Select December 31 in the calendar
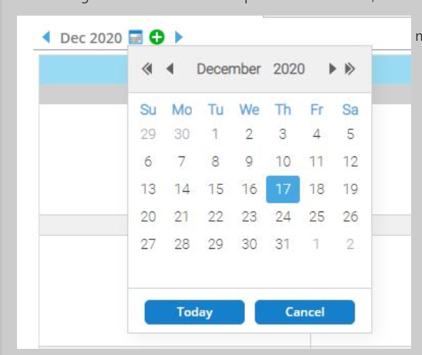The height and width of the screenshot is (355, 422). (283, 244)
